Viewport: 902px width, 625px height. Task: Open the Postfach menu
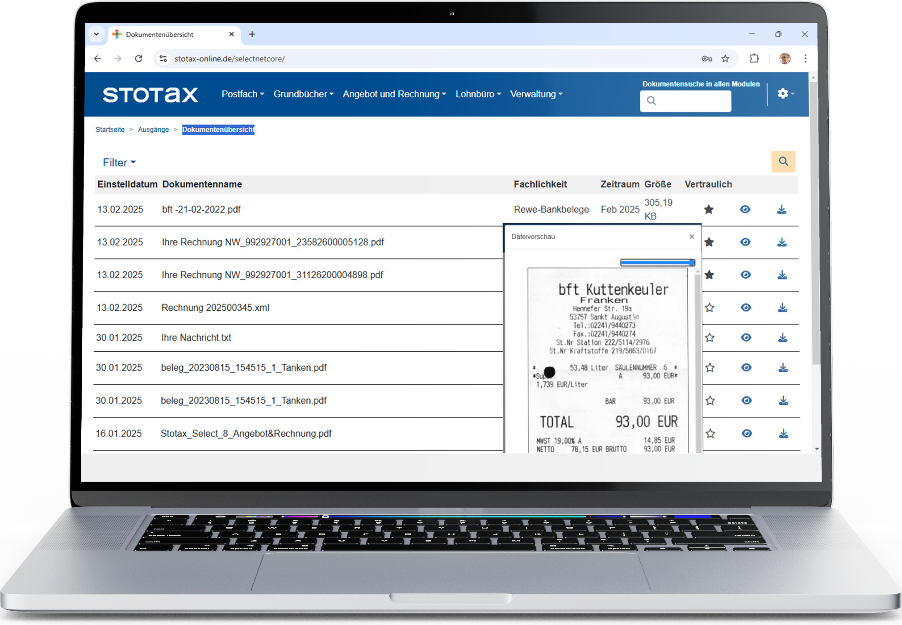tap(242, 94)
